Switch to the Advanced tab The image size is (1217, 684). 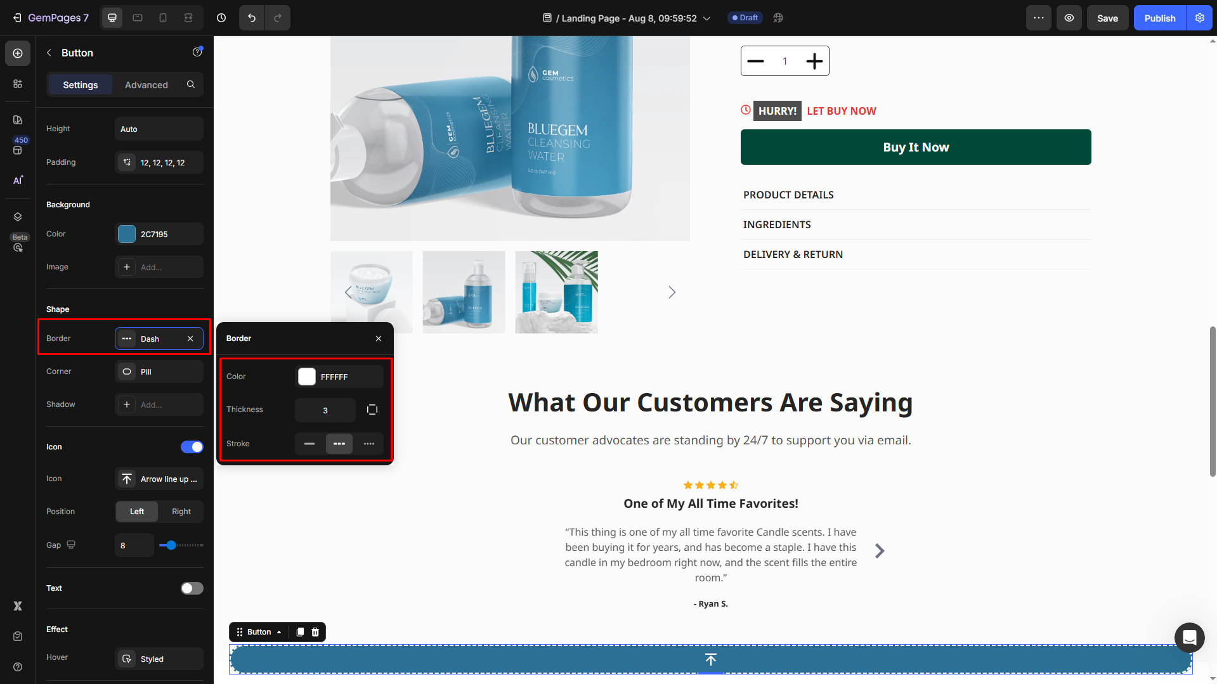click(x=146, y=85)
